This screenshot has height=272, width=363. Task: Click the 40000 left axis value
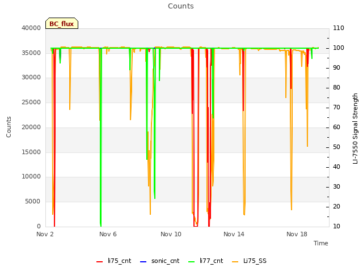tap(31, 28)
